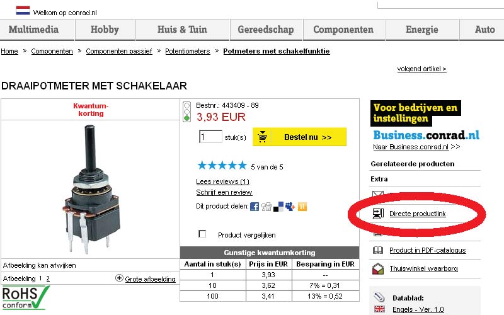504x315 pixels.
Task: Click the shopping cart icon
Action: click(x=263, y=137)
